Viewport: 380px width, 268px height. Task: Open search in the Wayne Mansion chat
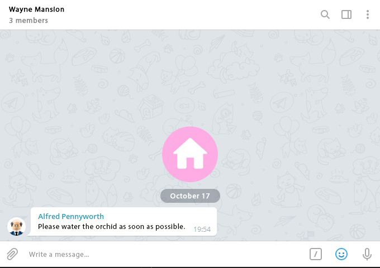click(x=325, y=14)
